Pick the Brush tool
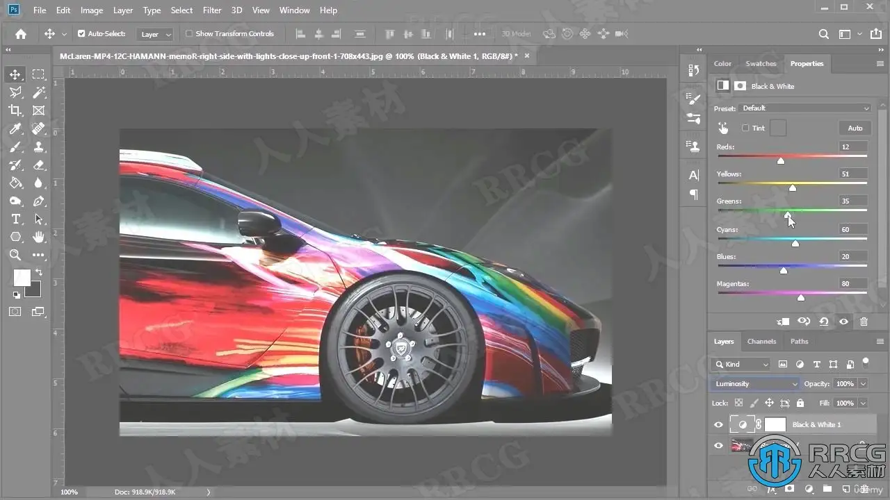Screen dimensions: 890x500 tap(15, 147)
